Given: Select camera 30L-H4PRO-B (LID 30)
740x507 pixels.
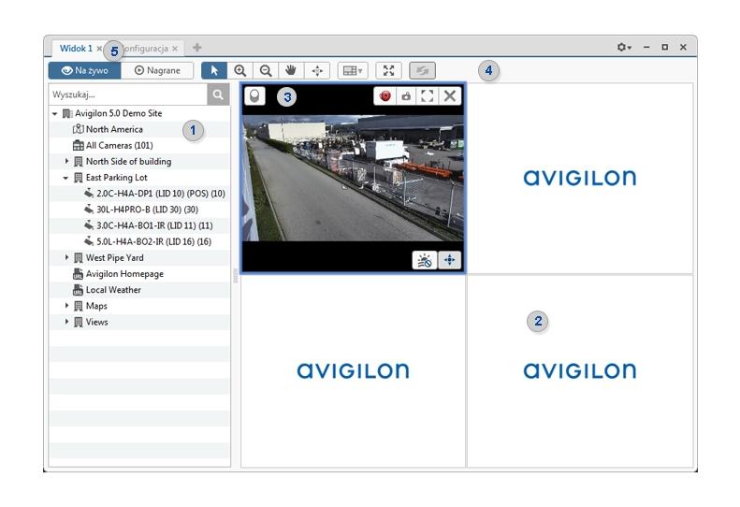Looking at the screenshot, I should coord(139,210).
